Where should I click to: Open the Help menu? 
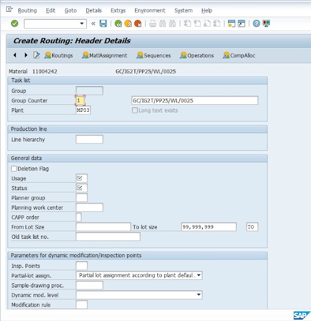(206, 11)
